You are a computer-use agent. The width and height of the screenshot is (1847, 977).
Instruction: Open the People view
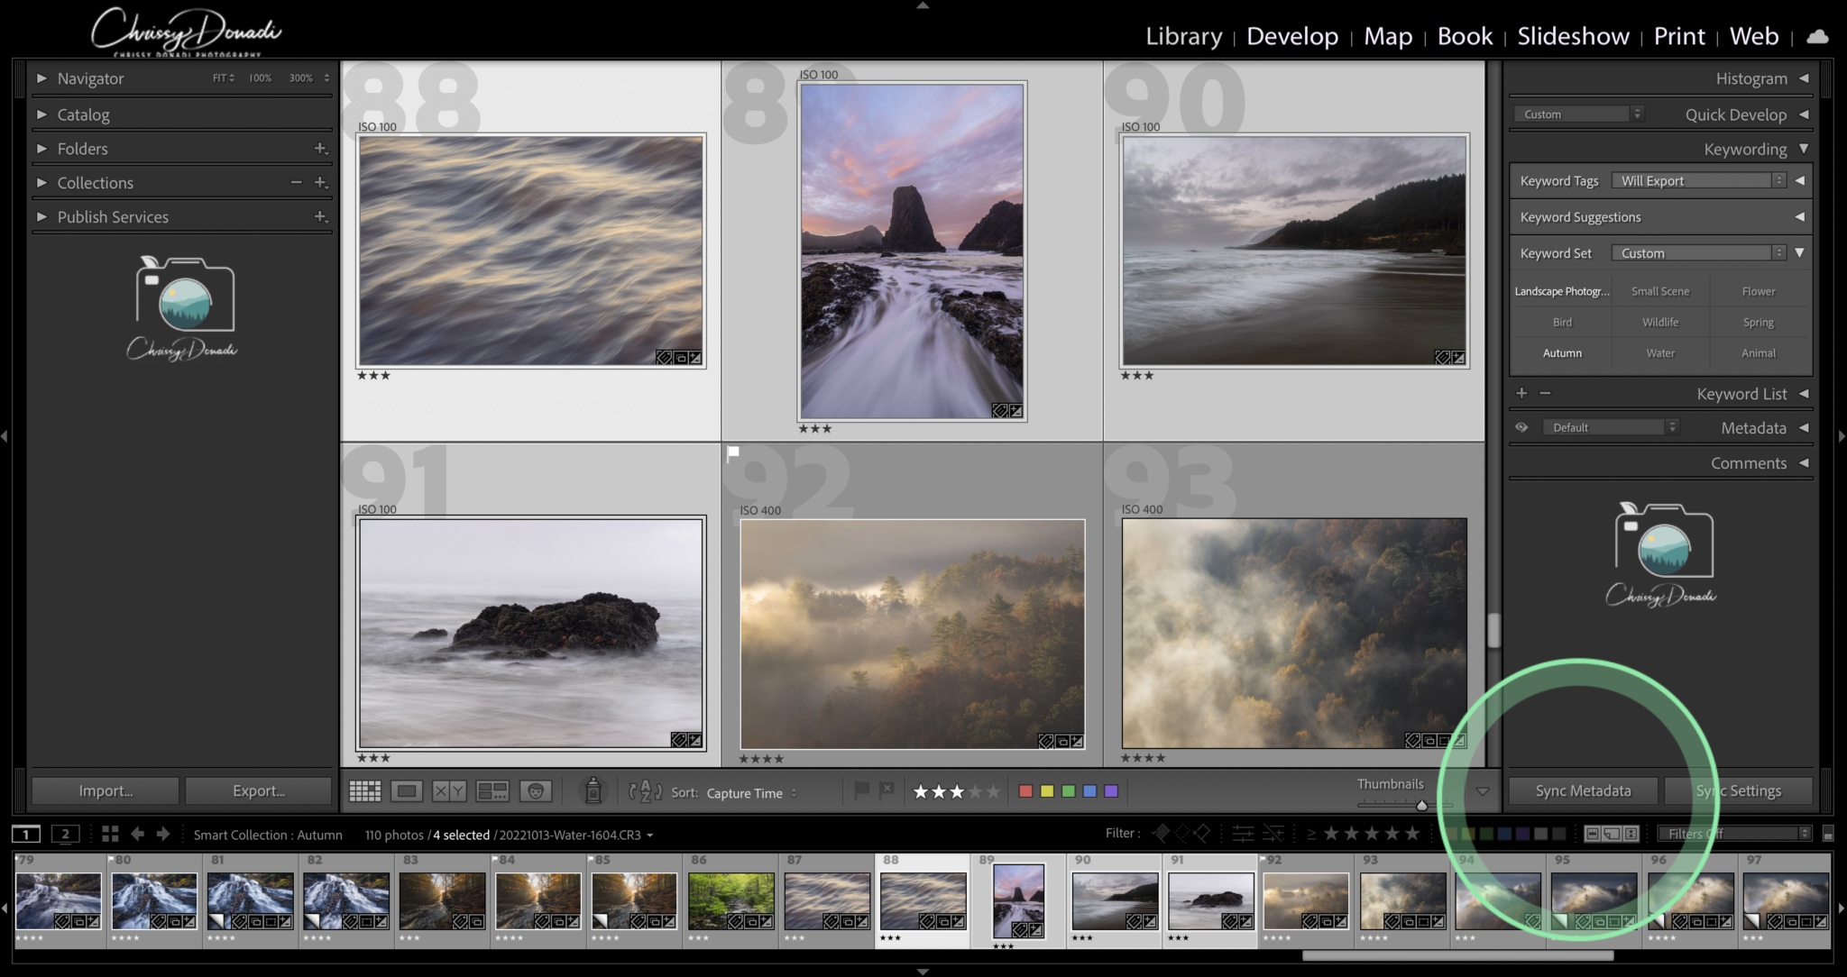click(x=538, y=790)
